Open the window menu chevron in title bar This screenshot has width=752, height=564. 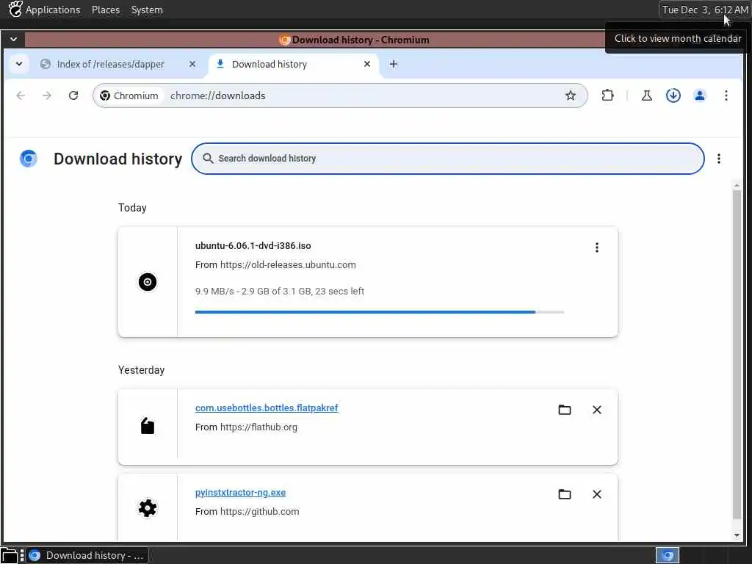(13, 40)
